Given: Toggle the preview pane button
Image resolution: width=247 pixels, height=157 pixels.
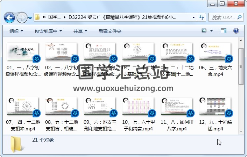Looking at the screenshot, I should pyautogui.click(x=223, y=31).
